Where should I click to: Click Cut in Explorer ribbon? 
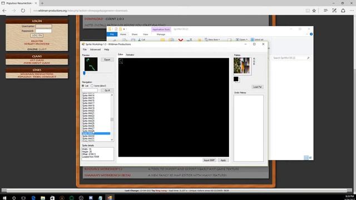[x=142, y=39]
